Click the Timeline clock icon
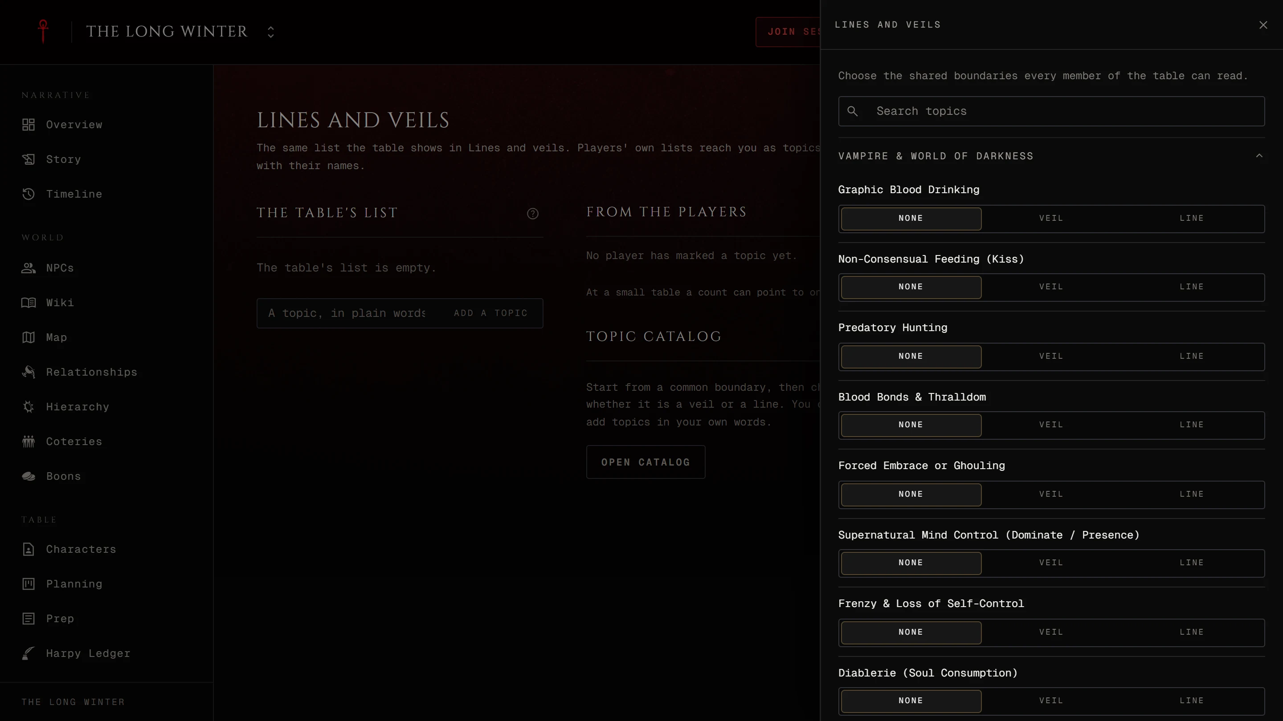The width and height of the screenshot is (1283, 721). click(29, 194)
